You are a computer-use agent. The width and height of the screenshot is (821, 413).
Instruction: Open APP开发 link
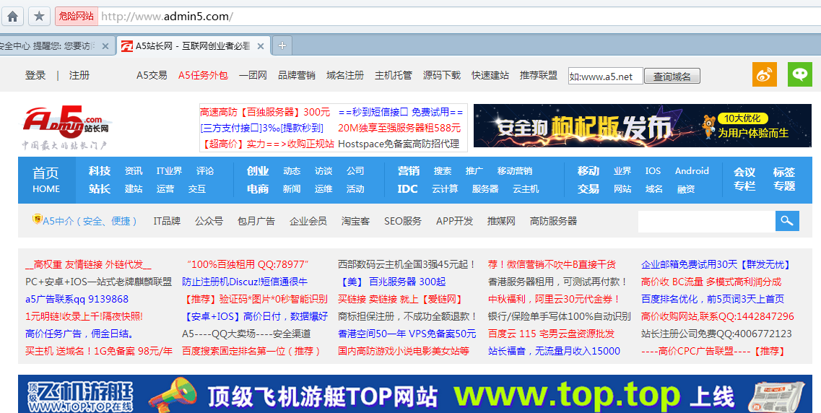coord(454,222)
